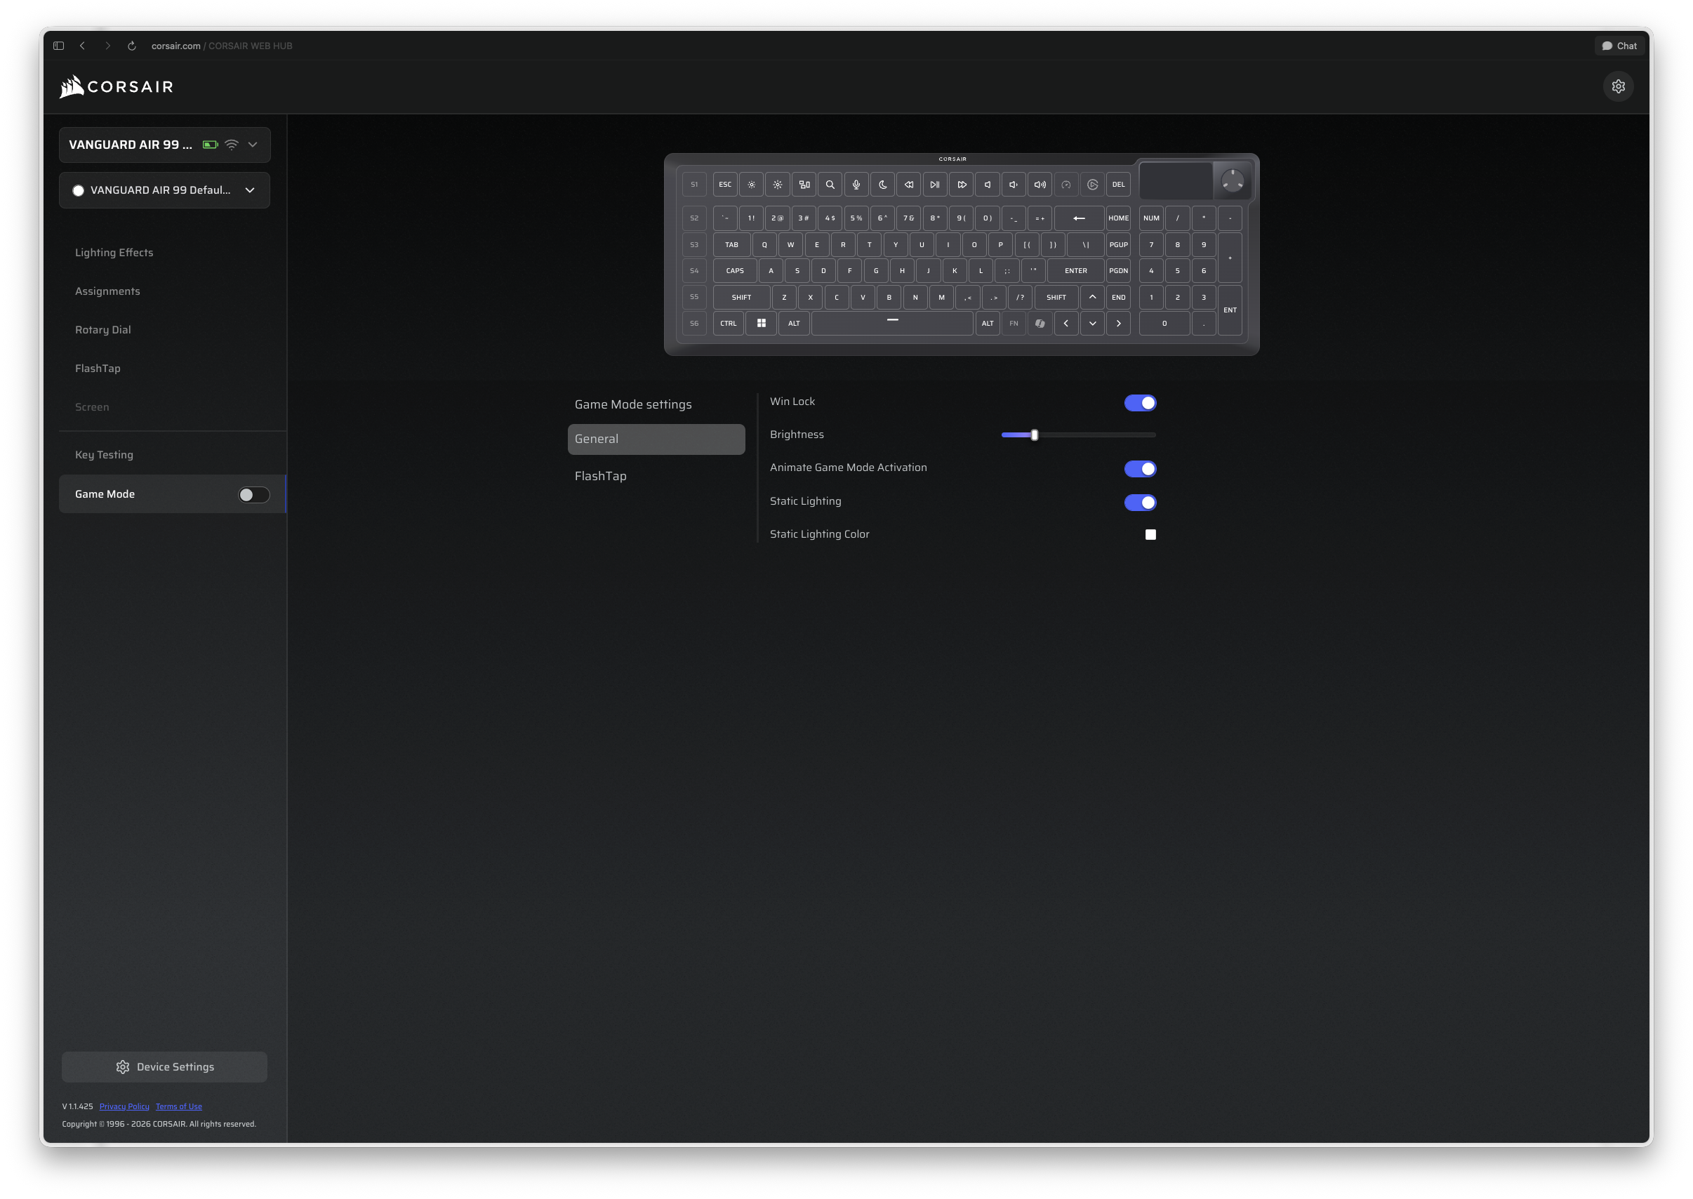This screenshot has height=1199, width=1693.
Task: Click the rewind media key
Action: pos(908,185)
